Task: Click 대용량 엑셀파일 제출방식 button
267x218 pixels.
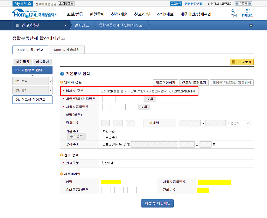Action: tap(232, 82)
